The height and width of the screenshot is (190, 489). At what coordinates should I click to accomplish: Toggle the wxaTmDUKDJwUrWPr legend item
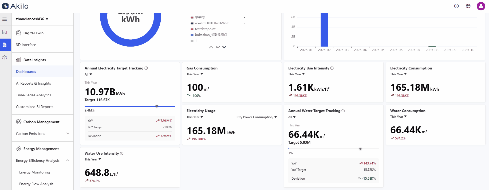click(212, 23)
